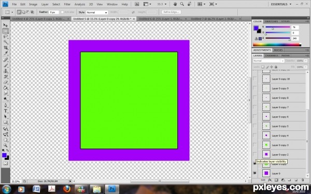This screenshot has width=311, height=194.
Task: Select the Crop tool
Action: pyautogui.click(x=6, y=48)
